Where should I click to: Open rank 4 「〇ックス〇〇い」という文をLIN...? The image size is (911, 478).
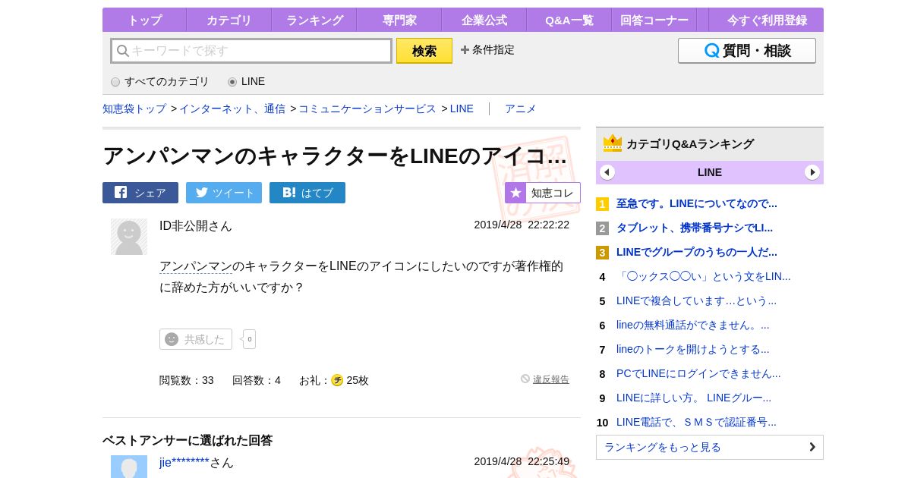704,276
